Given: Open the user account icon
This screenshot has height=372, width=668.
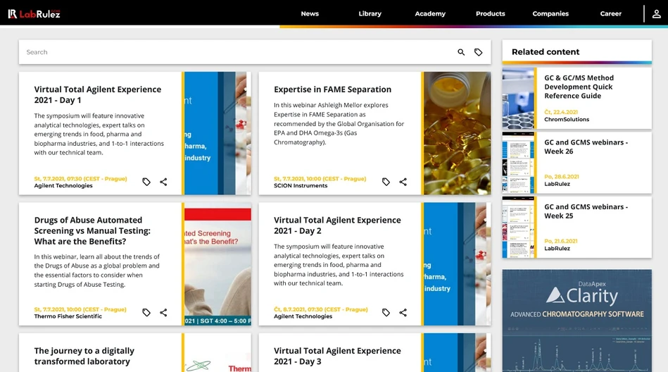Looking at the screenshot, I should point(657,13).
